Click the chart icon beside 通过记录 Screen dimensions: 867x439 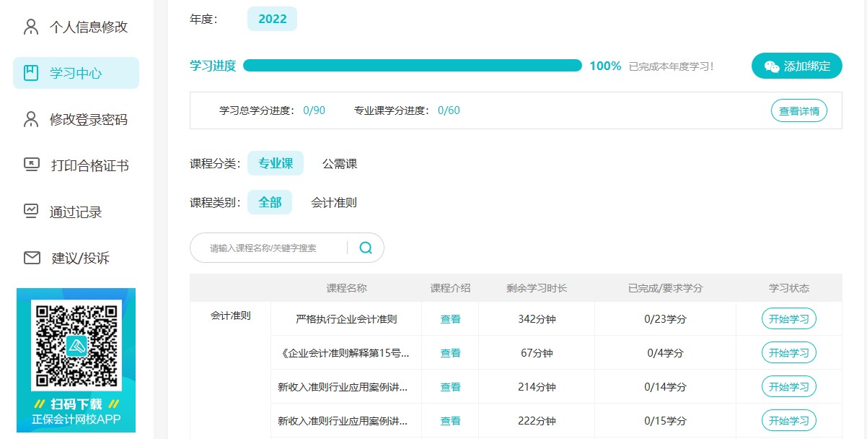31,212
